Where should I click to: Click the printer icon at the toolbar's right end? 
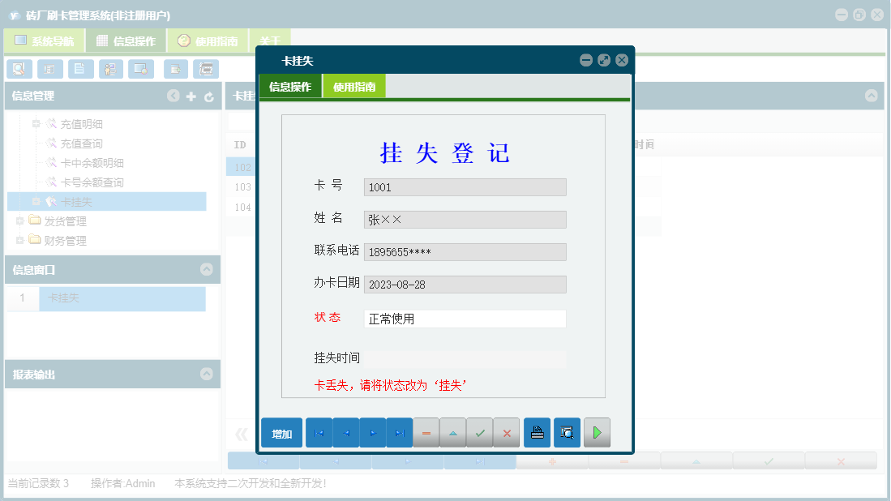[x=206, y=69]
